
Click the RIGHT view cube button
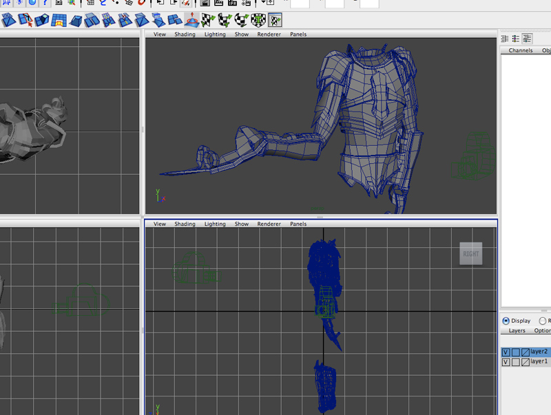coord(471,253)
